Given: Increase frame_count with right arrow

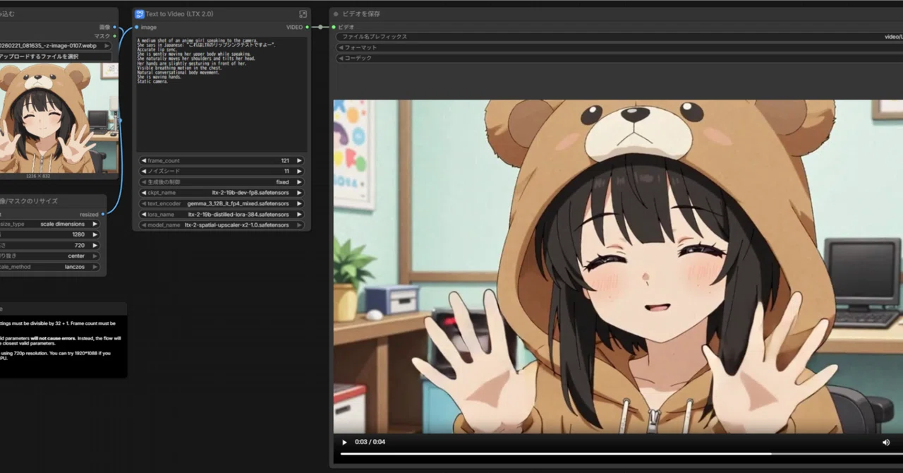Looking at the screenshot, I should click(299, 161).
